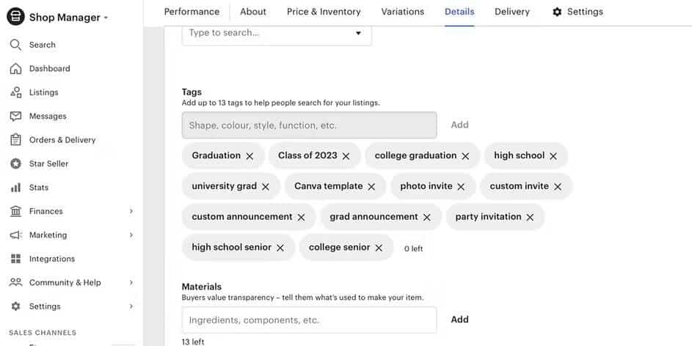Click the Star Seller badge icon
Image resolution: width=692 pixels, height=346 pixels.
[15, 164]
